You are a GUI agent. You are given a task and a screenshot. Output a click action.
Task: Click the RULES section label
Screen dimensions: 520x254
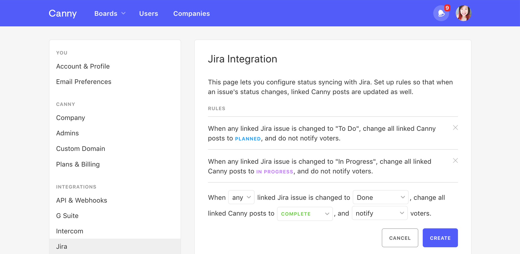[x=216, y=108]
